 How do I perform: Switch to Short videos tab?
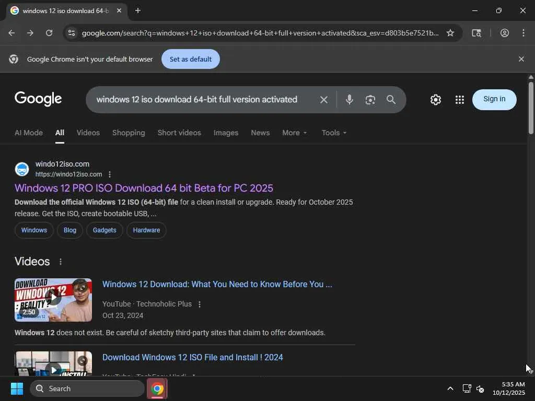(179, 133)
